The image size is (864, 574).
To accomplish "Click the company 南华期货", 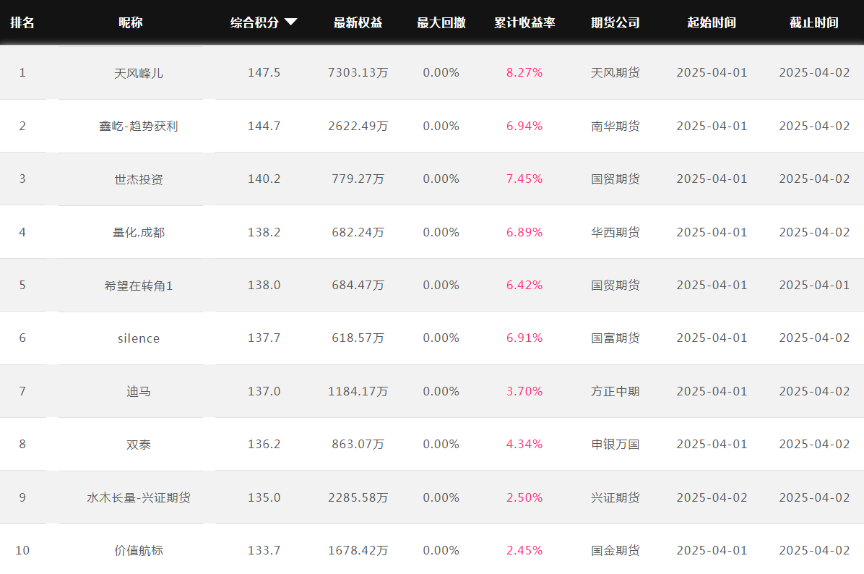I will coord(615,127).
